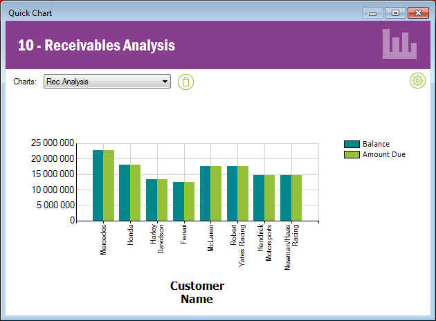Click the Hendrick Motorsports Balance bar
The height and width of the screenshot is (321, 436).
coord(259,198)
